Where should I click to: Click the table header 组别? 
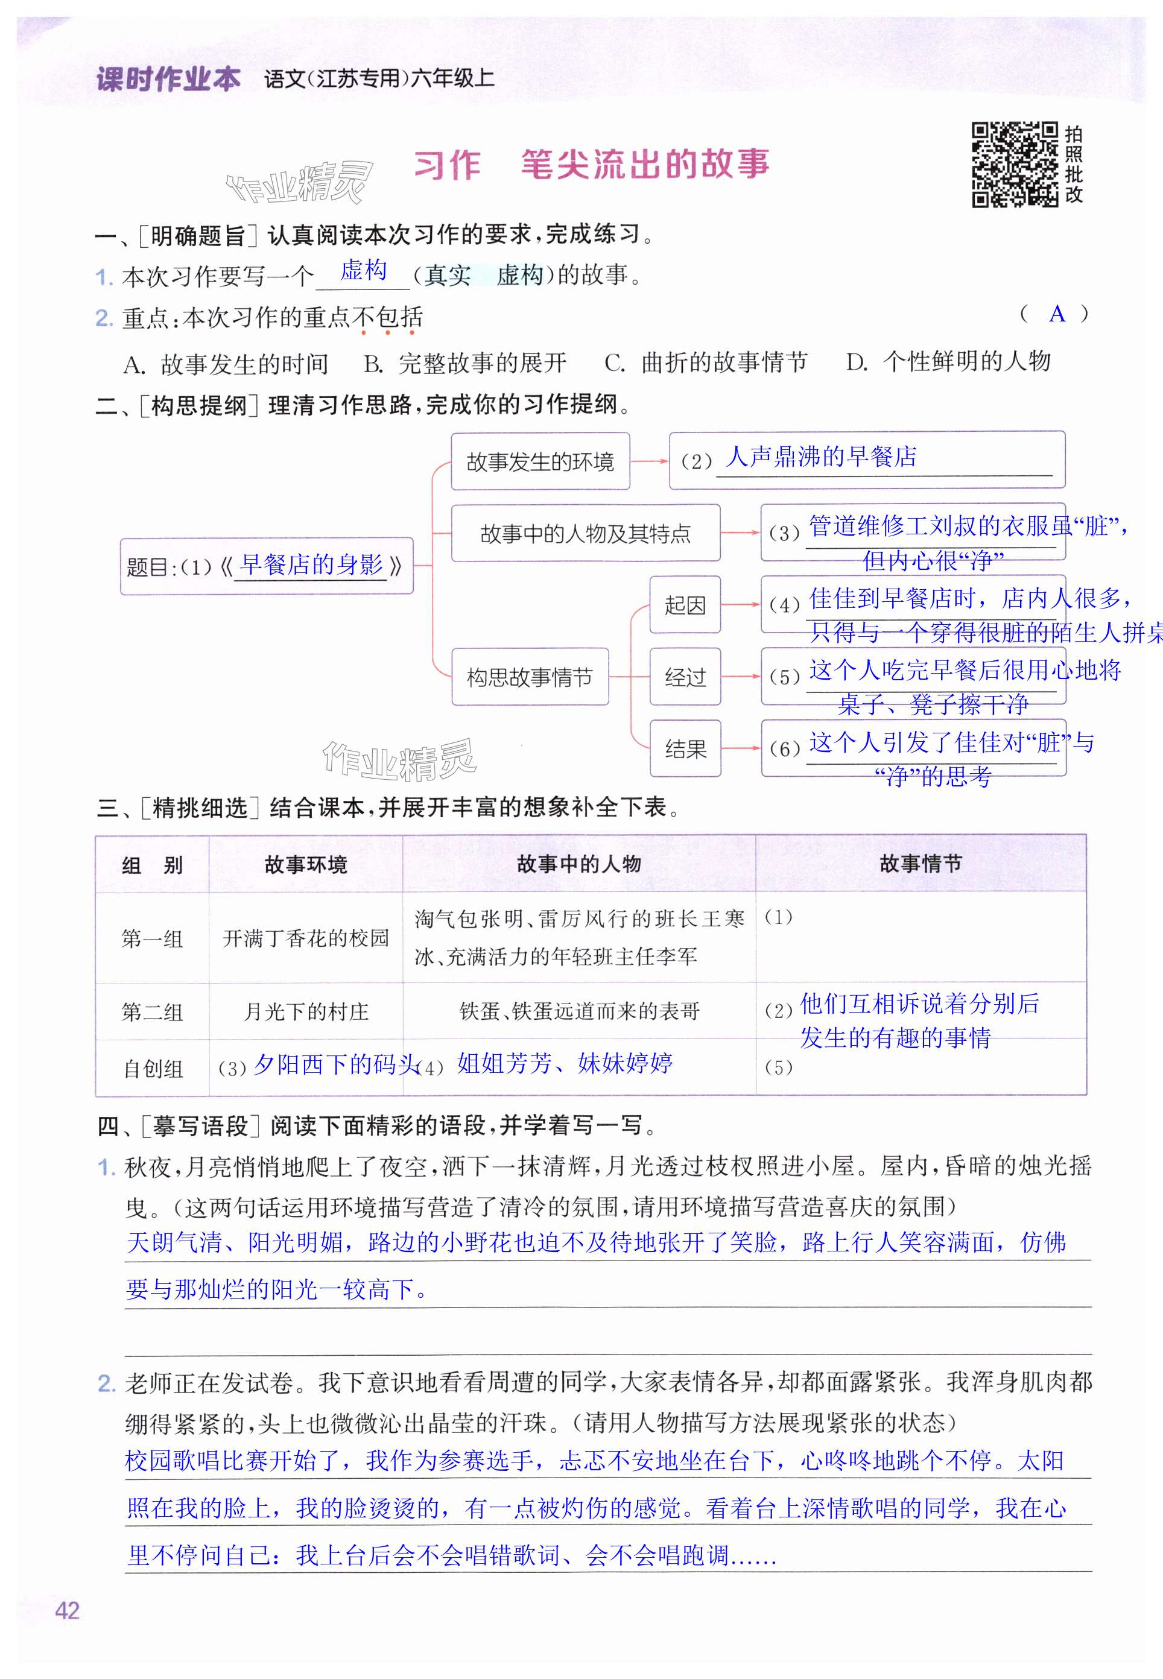click(x=152, y=865)
